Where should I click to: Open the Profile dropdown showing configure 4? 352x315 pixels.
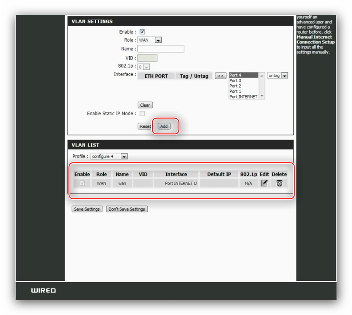(109, 156)
